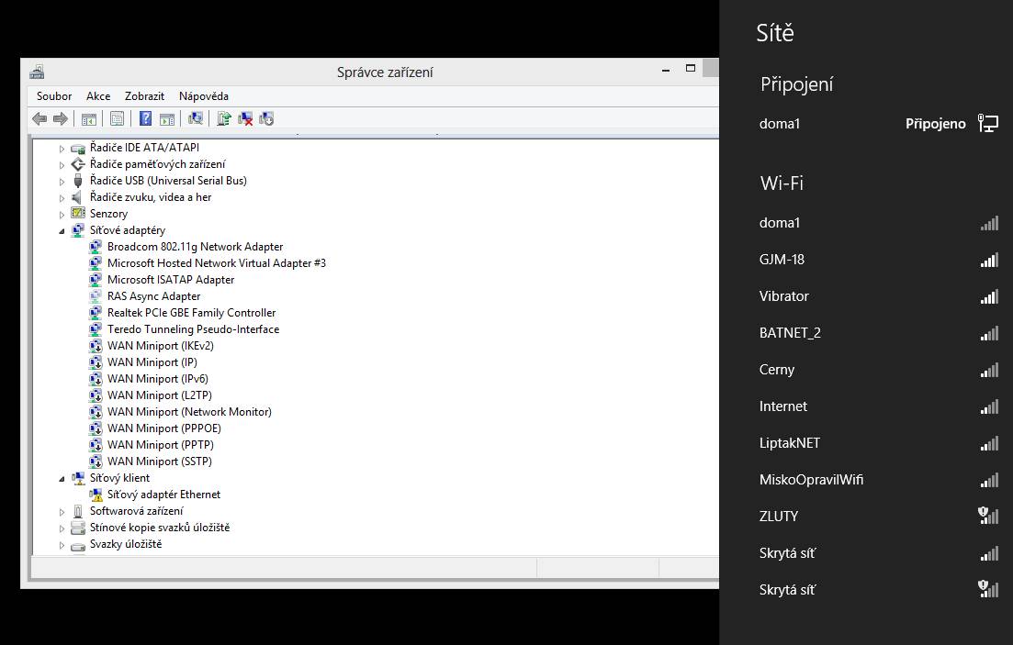Select WAN Miniport (IPv6)

158,379
